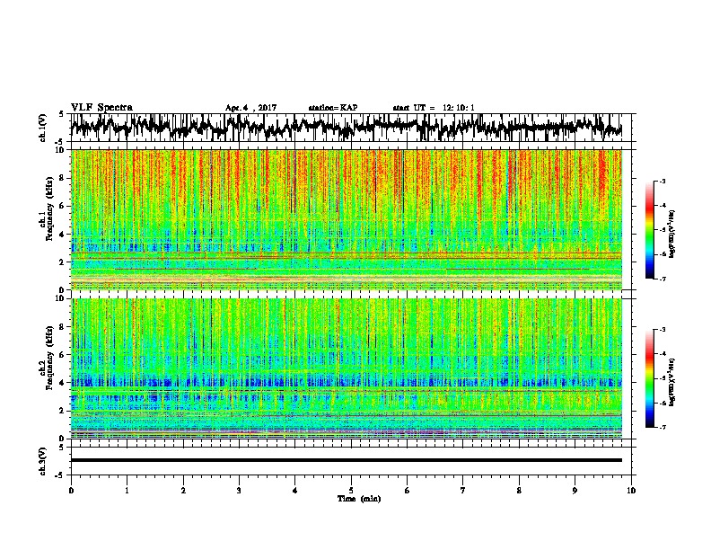Click the time axis tick label "8"

[x=519, y=491]
